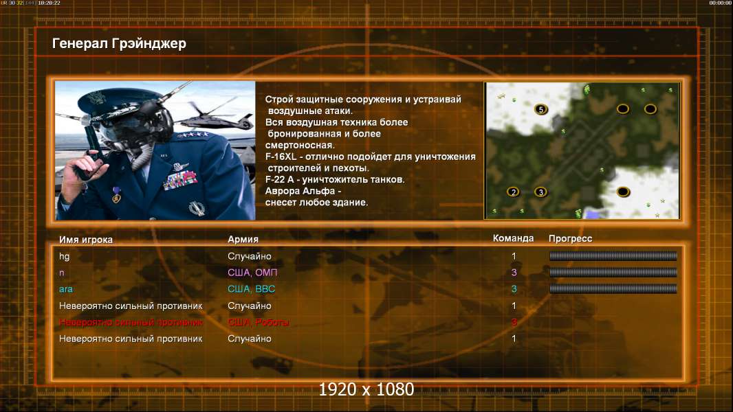Click start position marker 3 on the map

[541, 192]
